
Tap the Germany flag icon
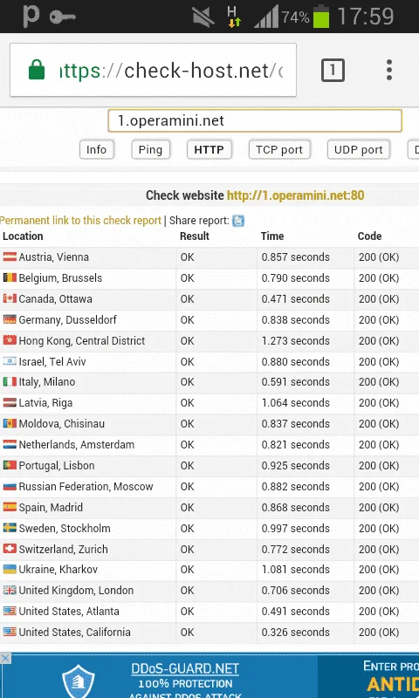(10, 319)
